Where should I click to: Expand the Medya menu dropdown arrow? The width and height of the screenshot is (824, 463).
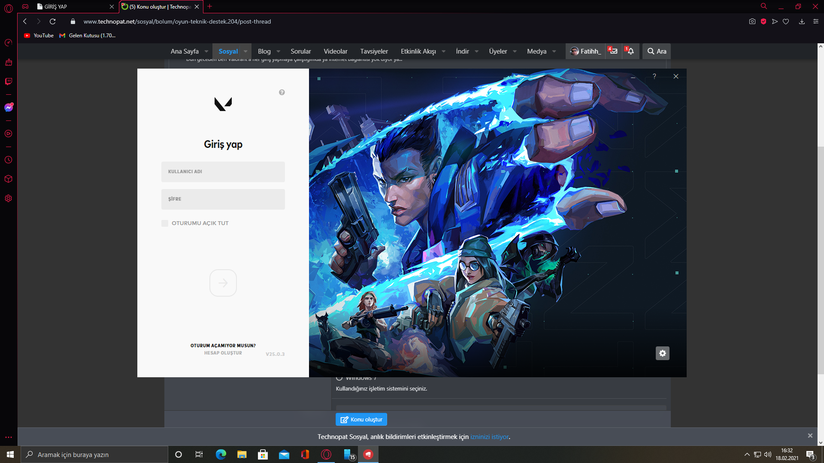point(554,51)
